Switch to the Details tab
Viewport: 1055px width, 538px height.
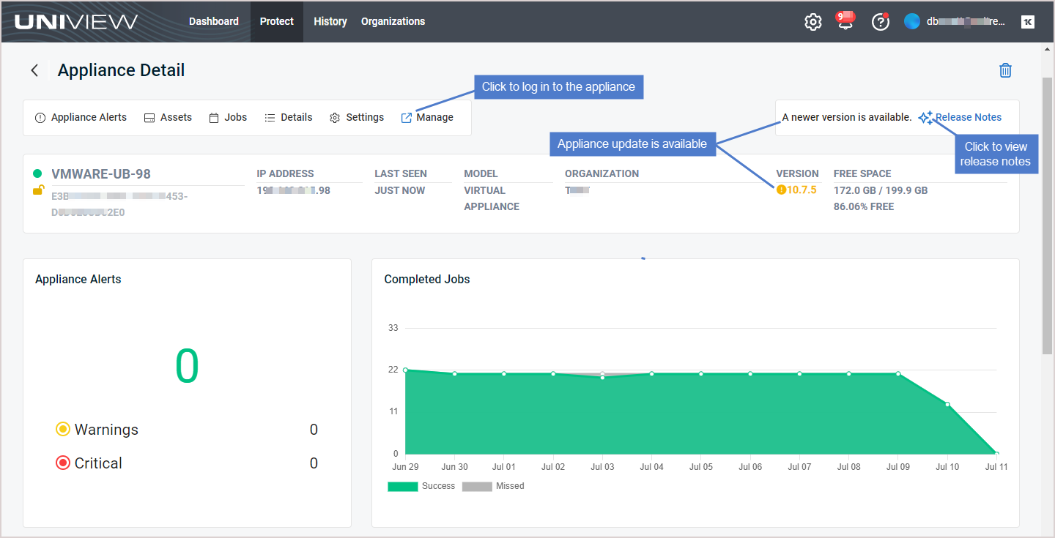tap(289, 117)
